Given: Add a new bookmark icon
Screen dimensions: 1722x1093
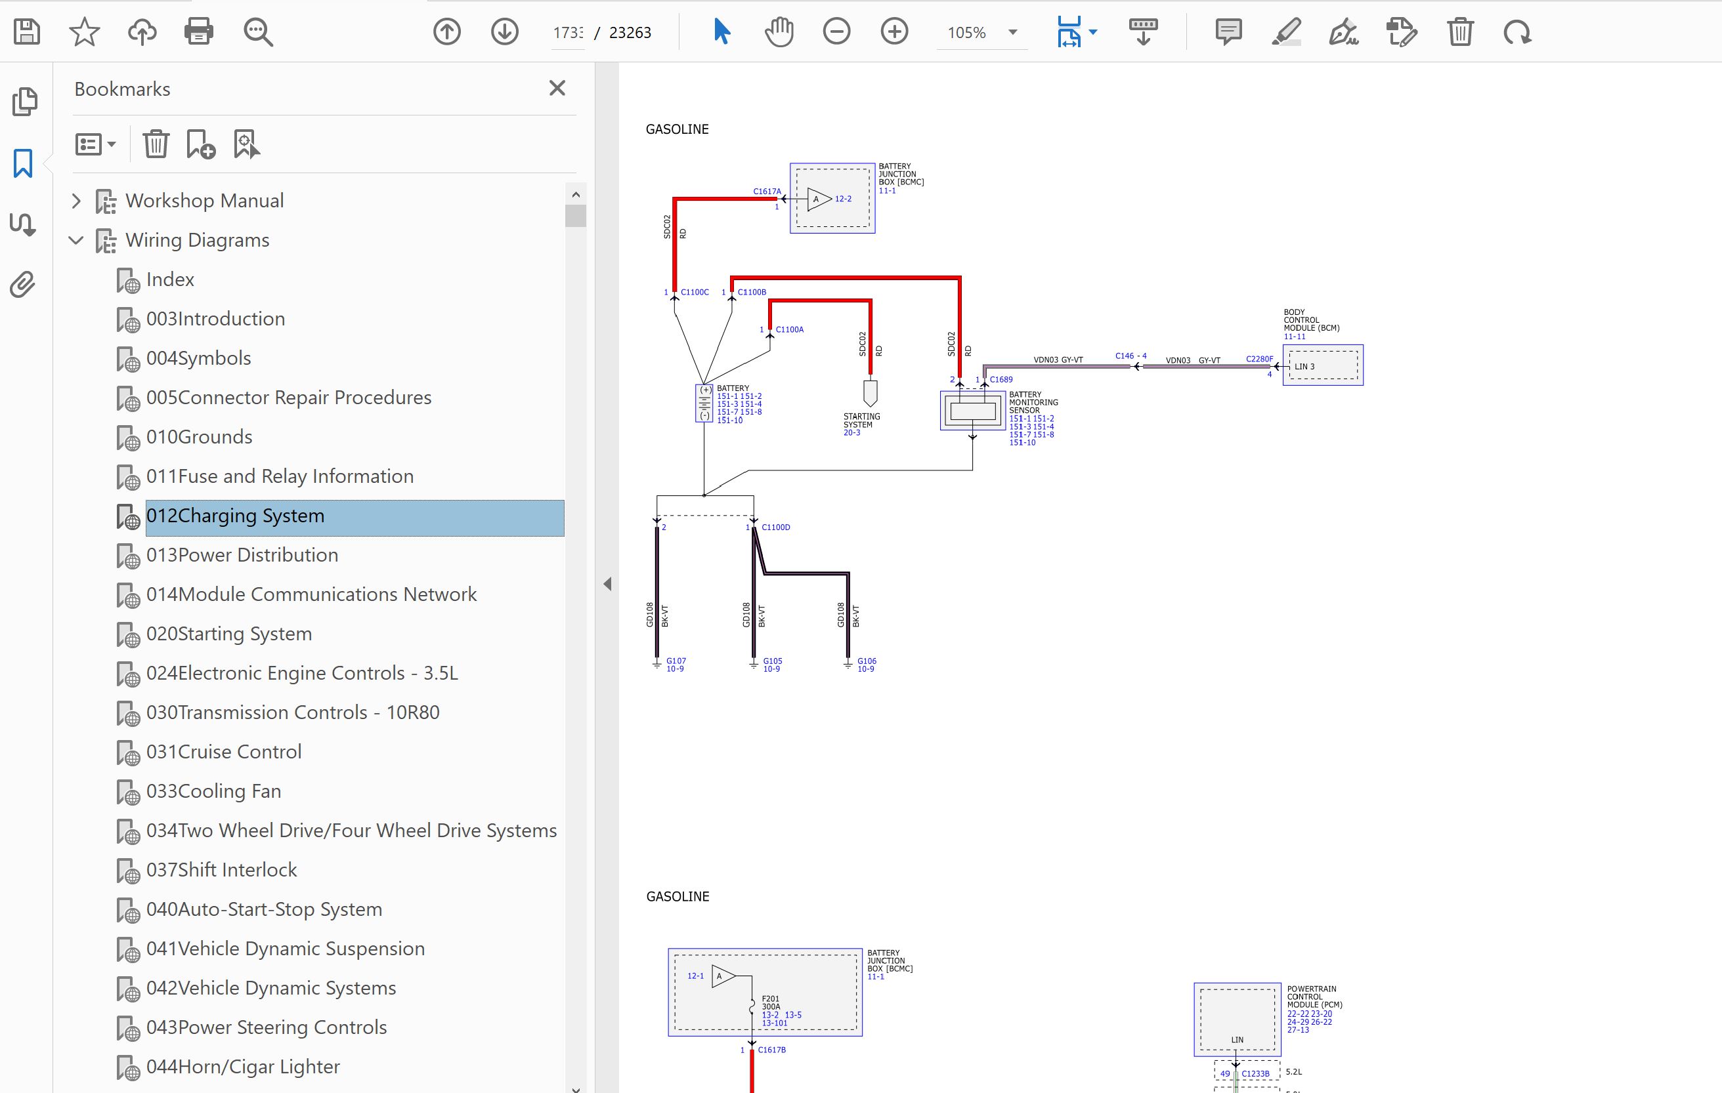Looking at the screenshot, I should (200, 144).
